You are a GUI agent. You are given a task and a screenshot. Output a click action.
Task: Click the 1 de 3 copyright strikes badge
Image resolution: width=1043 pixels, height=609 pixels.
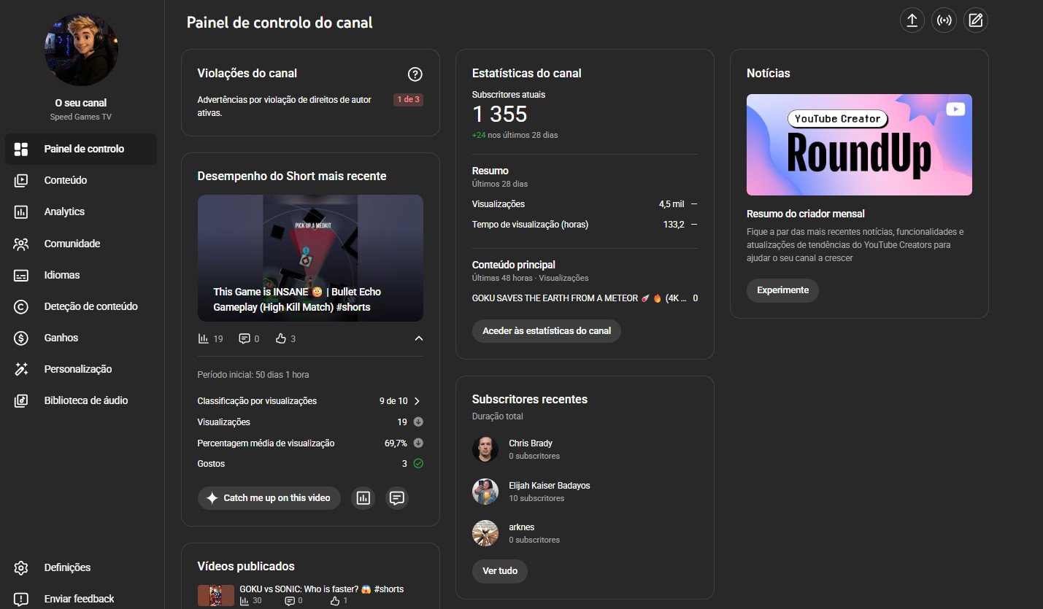pos(409,99)
